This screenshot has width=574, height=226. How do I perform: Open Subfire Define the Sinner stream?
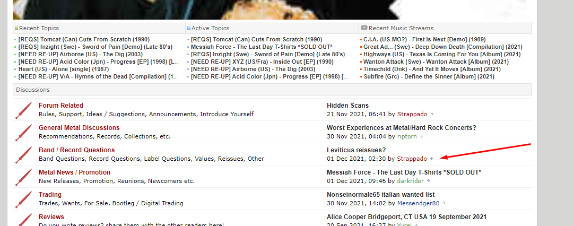(x=429, y=76)
